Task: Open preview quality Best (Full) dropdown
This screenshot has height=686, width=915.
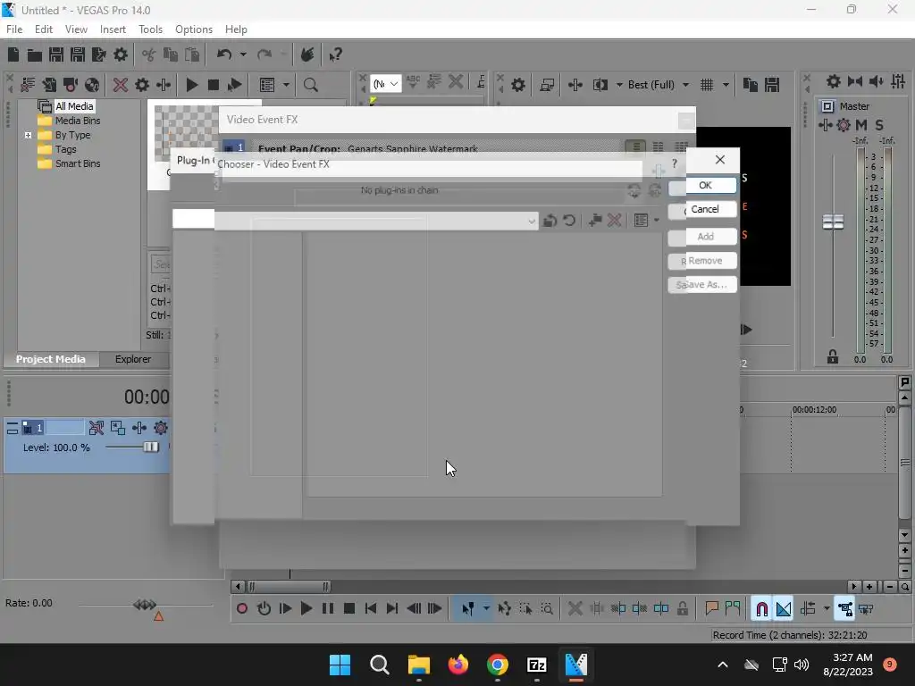Action: 685,85
